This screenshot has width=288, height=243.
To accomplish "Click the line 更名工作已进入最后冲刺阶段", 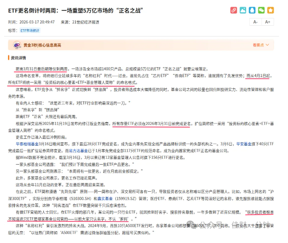I will [x=41, y=137].
